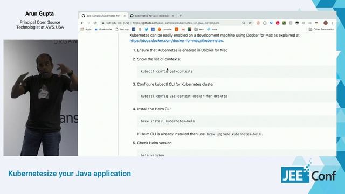Viewport: 345px width, 194px height.
Task: Open the Chrome three-dot menu
Action: pos(332,23)
